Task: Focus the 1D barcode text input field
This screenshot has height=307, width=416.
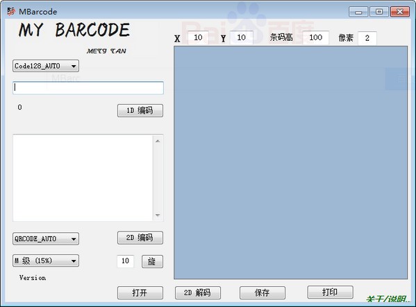Action: point(88,88)
